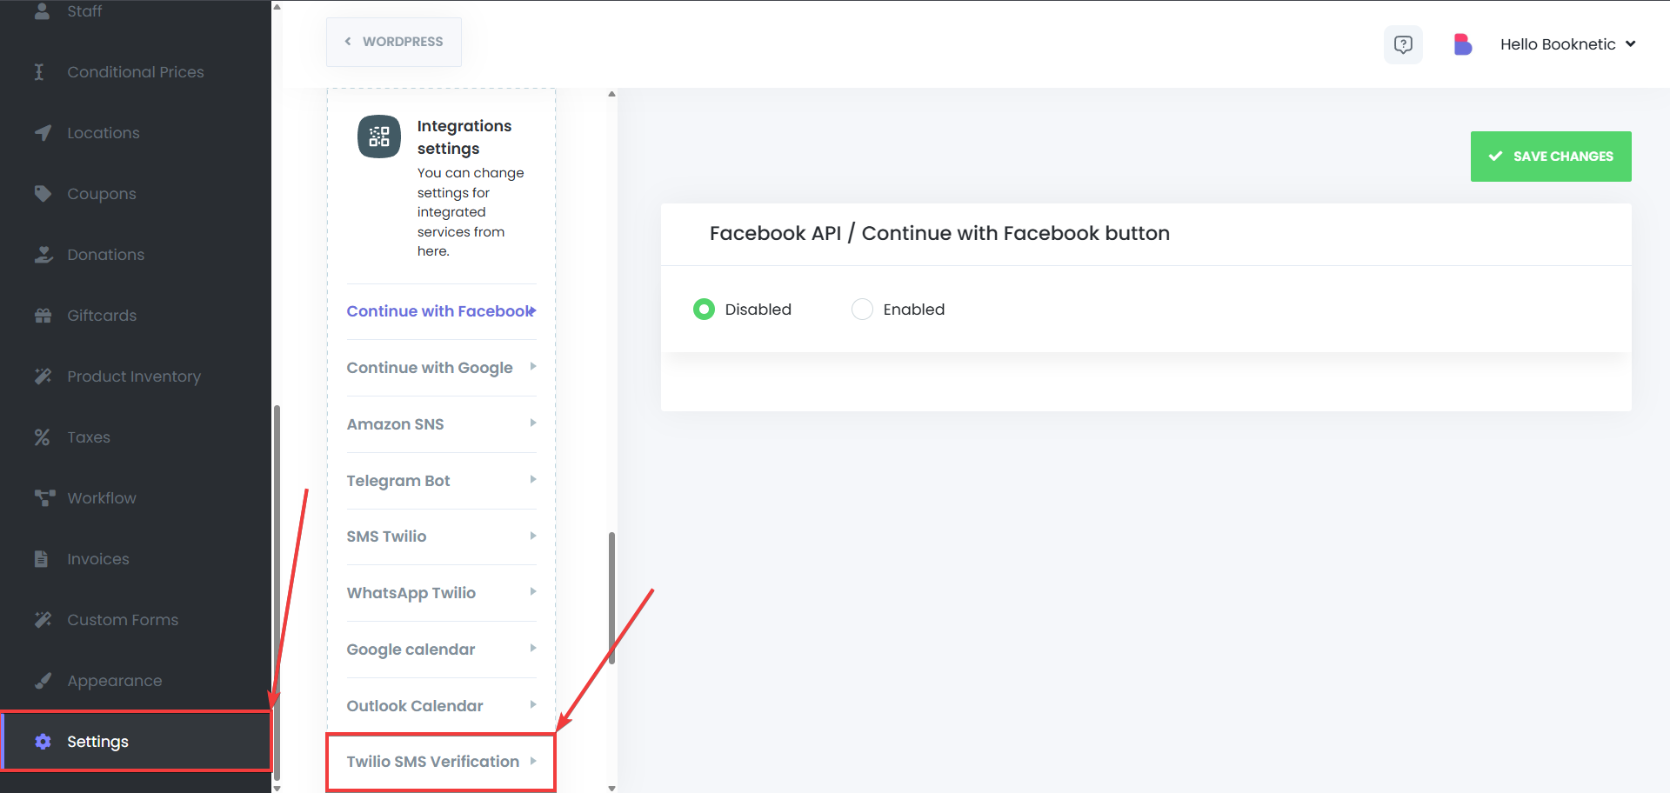
Task: Go back via the WORDPRESS button
Action: 394,42
